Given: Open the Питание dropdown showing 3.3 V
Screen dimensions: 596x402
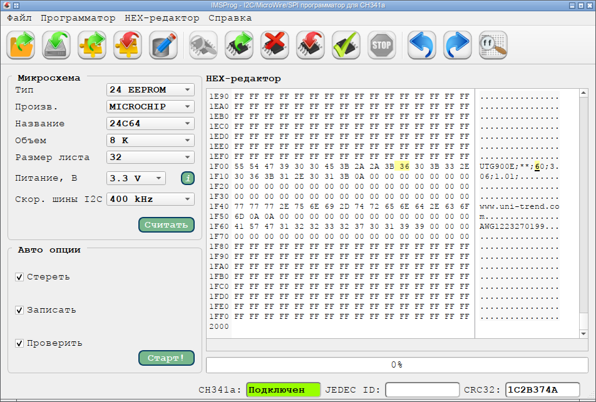Looking at the screenshot, I should [136, 178].
